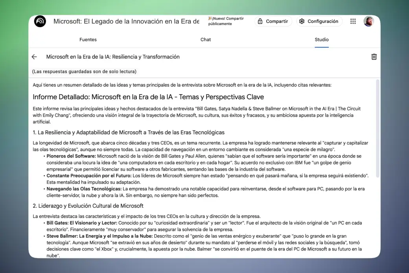This screenshot has width=409, height=273.
Task: Click heading 2. Liderazgo y Evolución Cultural
Action: click(88, 206)
